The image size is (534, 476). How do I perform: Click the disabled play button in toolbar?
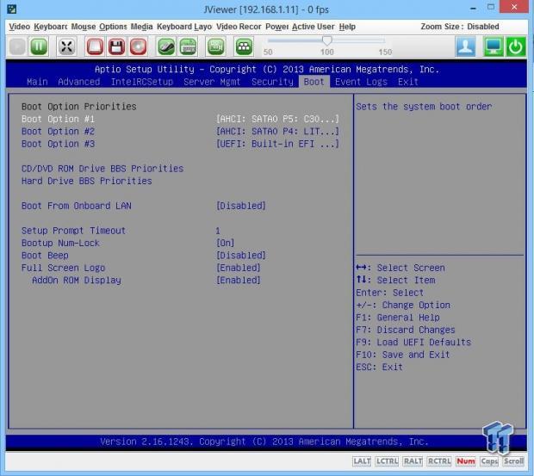pos(17,46)
